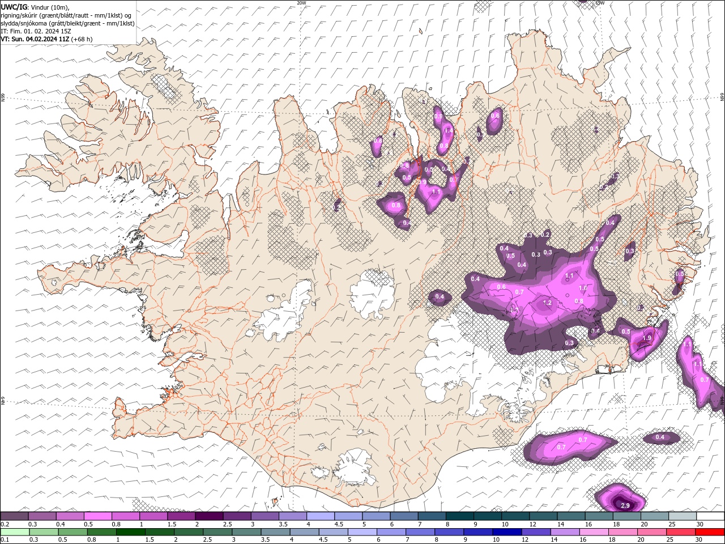Click the "1.4" precipitation value on the map
Image resolution: width=725 pixels, height=544 pixels.
click(x=449, y=131)
